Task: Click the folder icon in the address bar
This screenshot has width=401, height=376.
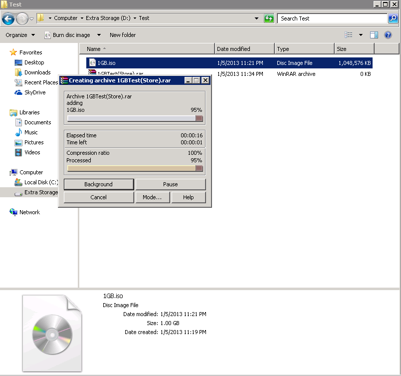Action: click(x=41, y=18)
